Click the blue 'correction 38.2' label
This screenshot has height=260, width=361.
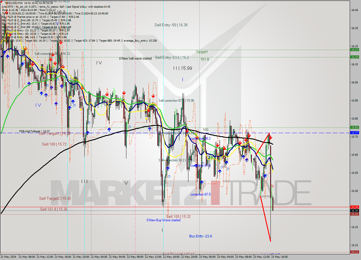coord(201,138)
